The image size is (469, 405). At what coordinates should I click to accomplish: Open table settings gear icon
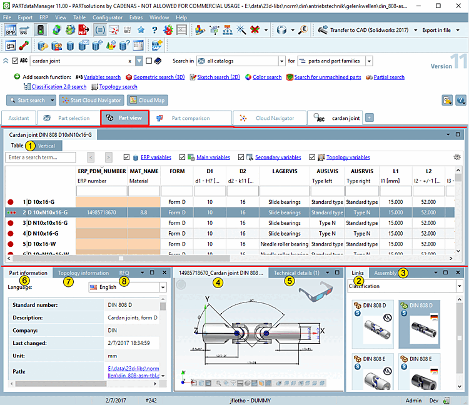(x=457, y=157)
